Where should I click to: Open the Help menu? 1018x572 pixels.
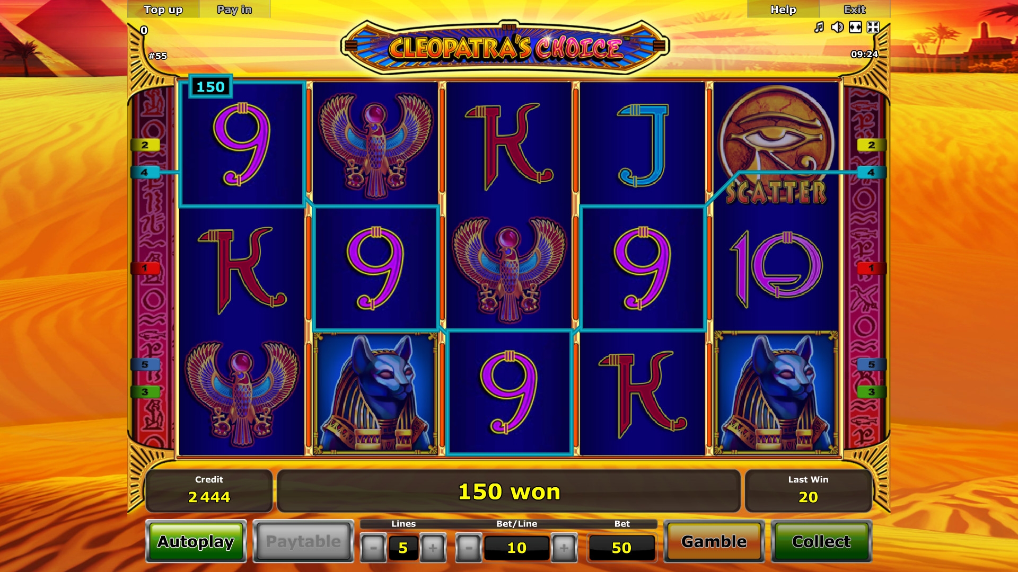click(x=783, y=10)
